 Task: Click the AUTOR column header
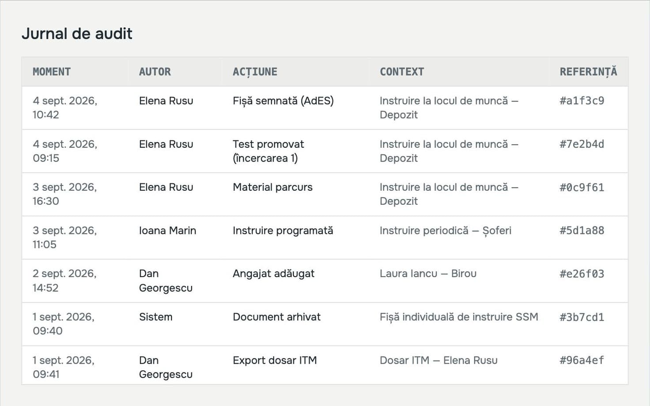(155, 71)
